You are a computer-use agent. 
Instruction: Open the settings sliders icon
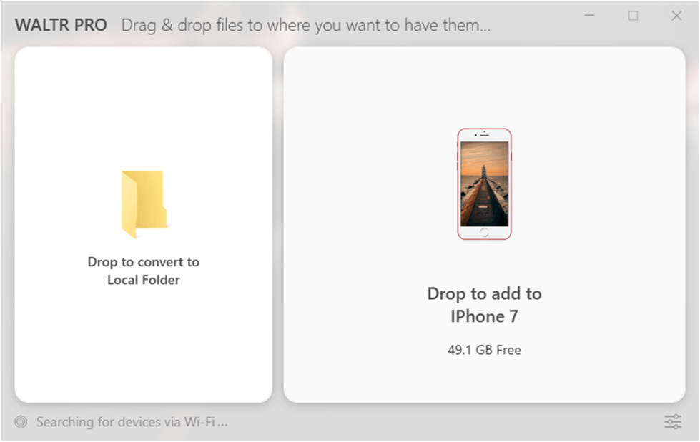tap(673, 421)
